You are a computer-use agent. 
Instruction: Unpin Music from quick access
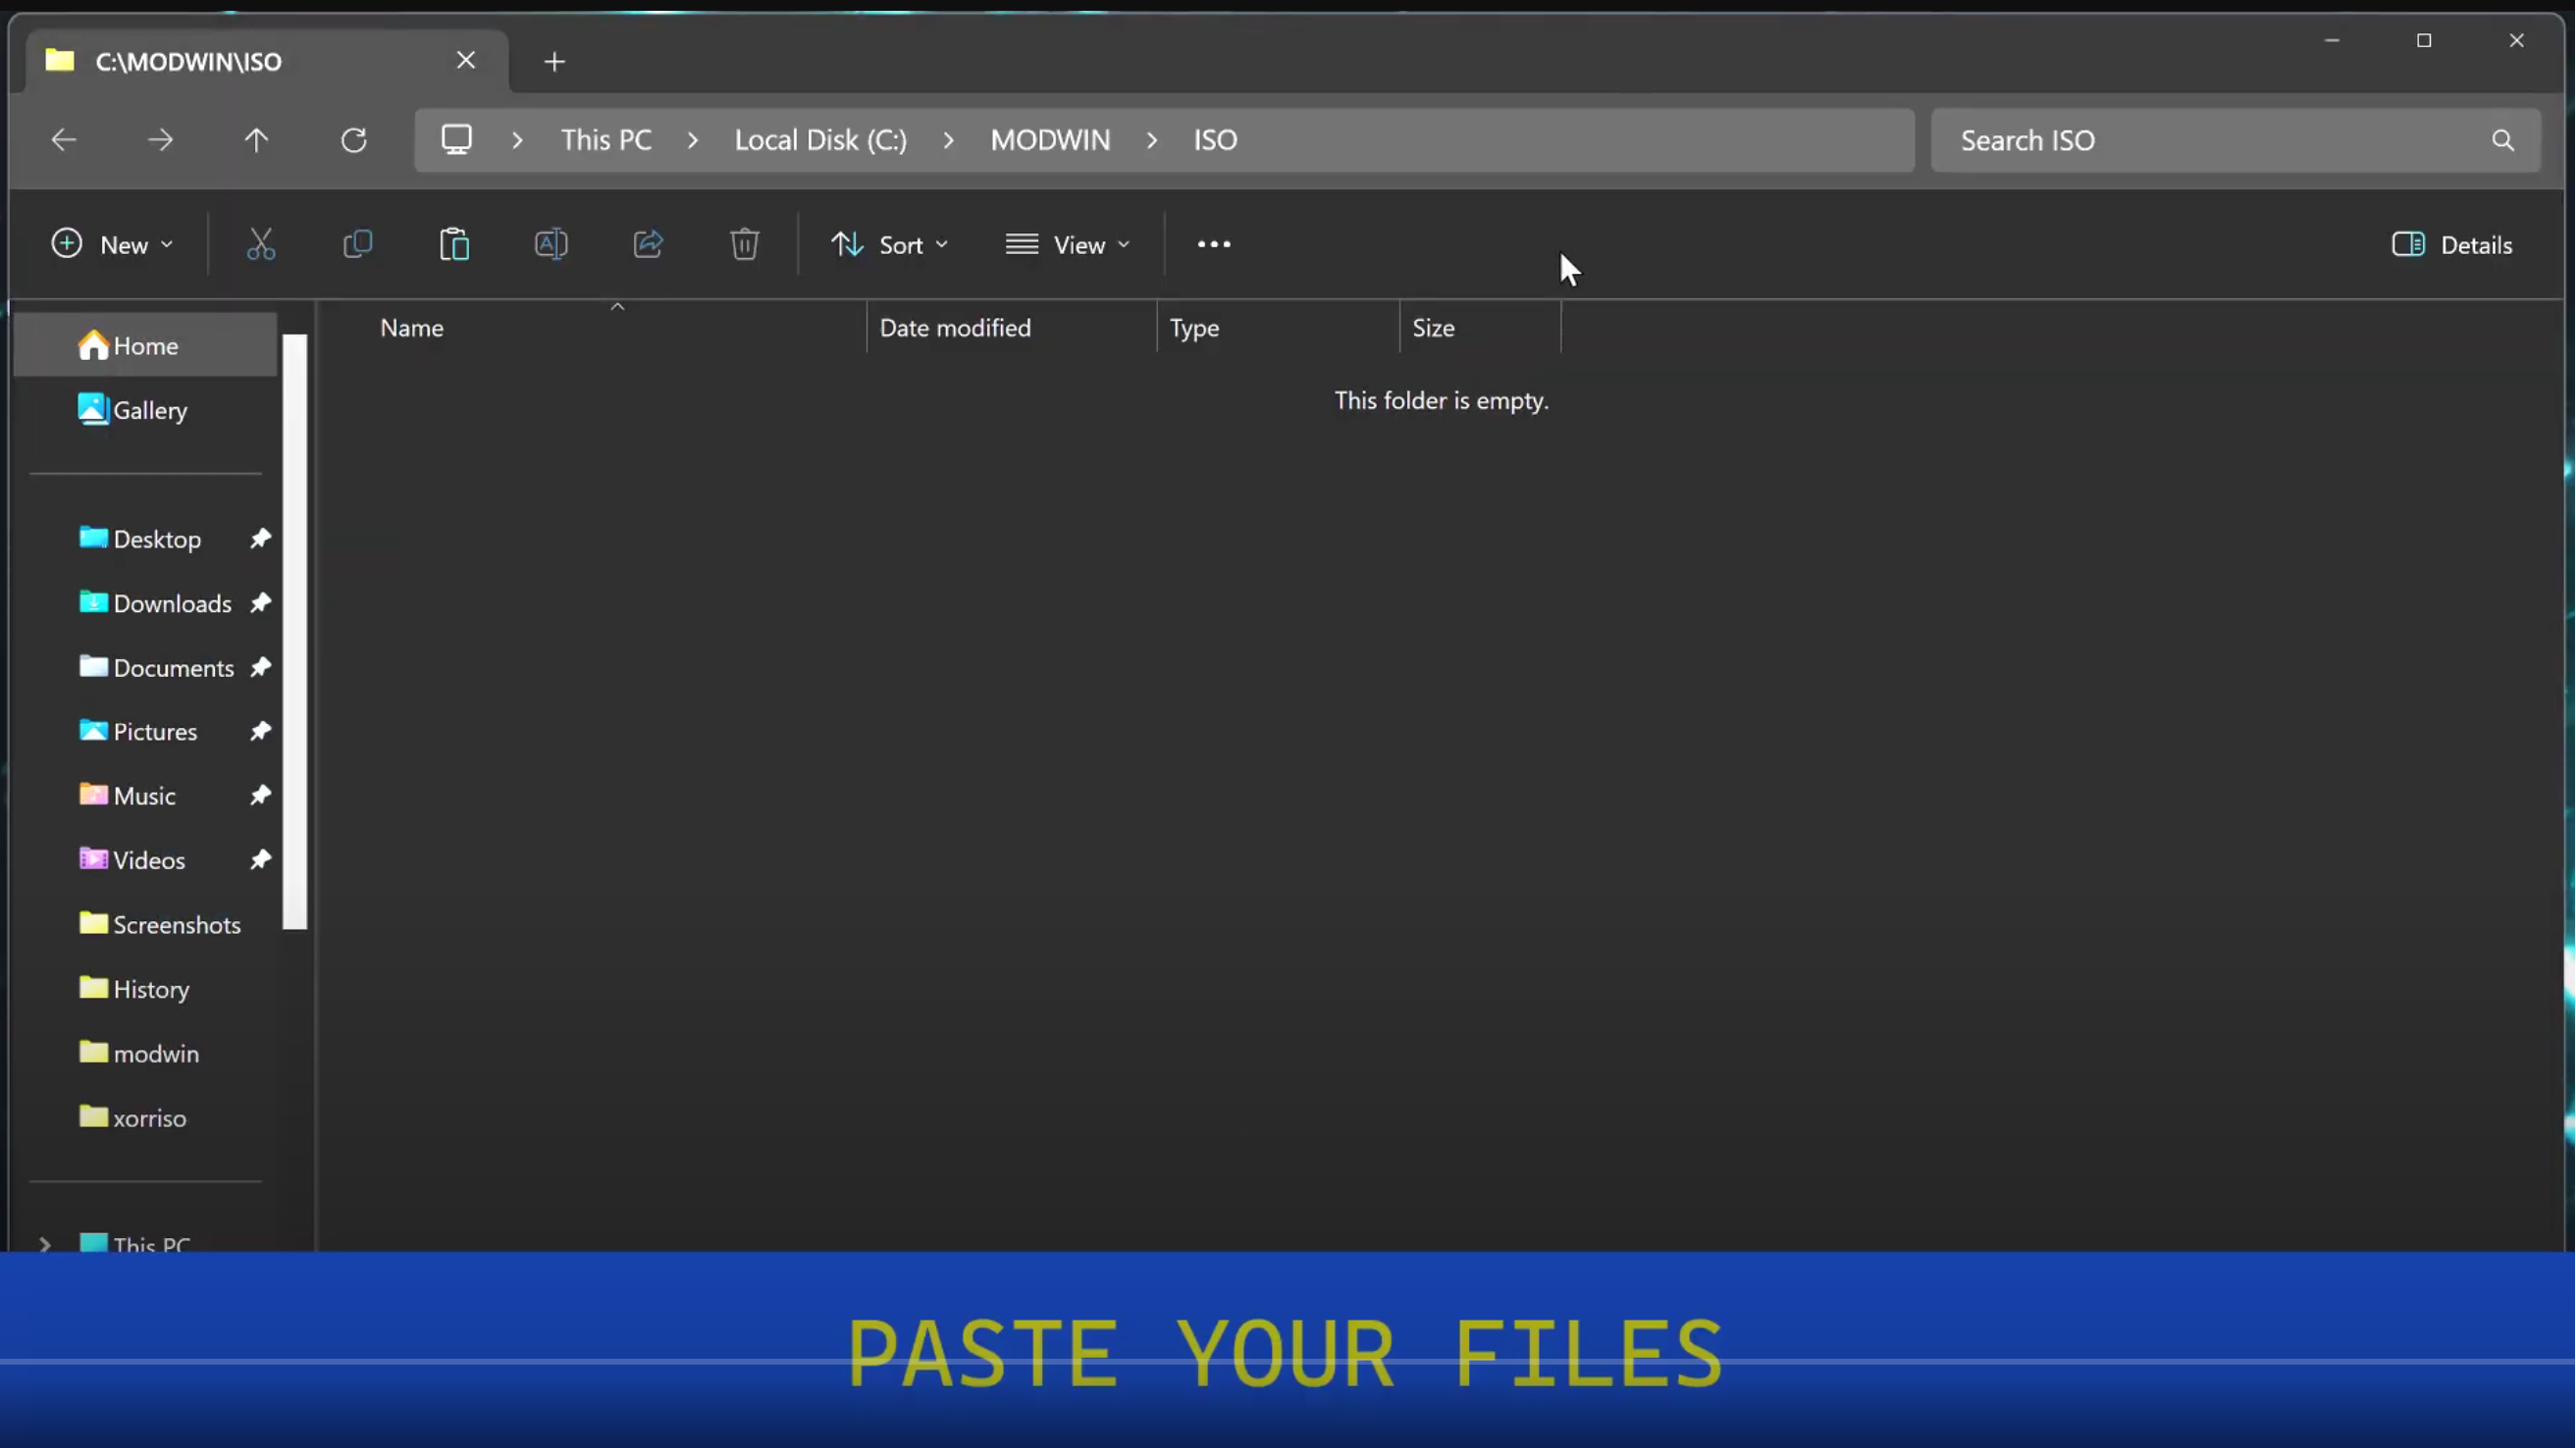(x=260, y=795)
